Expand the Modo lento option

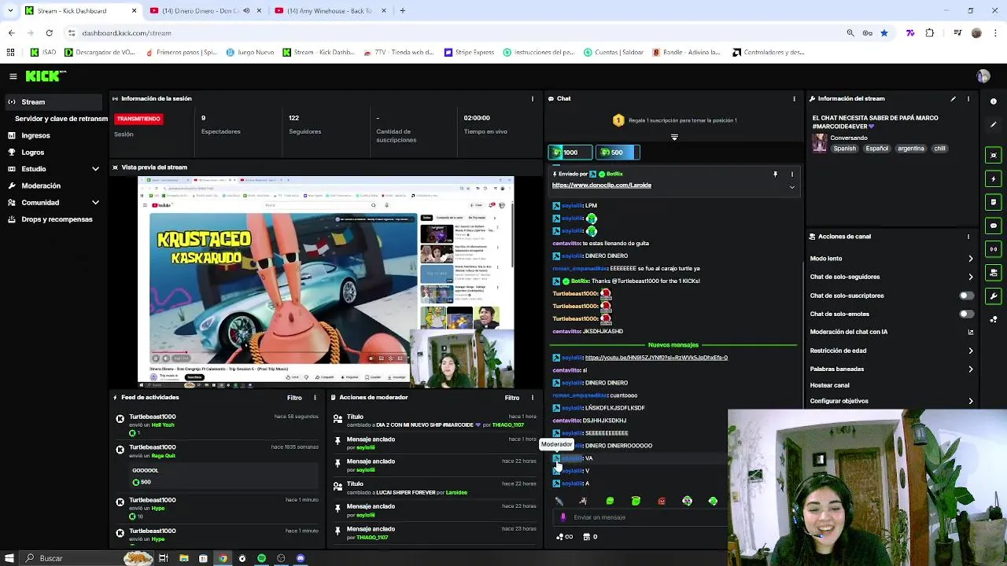970,259
